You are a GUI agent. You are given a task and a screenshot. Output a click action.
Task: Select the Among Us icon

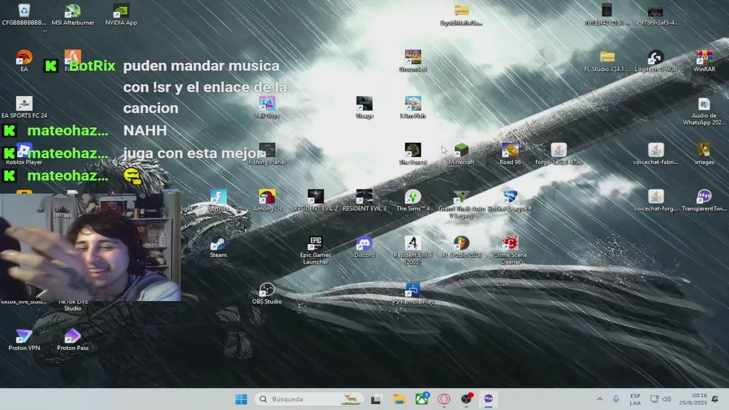267,200
